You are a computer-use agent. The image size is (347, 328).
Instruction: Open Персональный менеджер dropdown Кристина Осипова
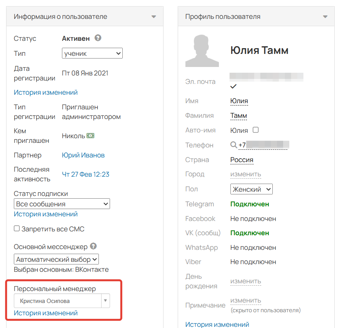tap(62, 301)
